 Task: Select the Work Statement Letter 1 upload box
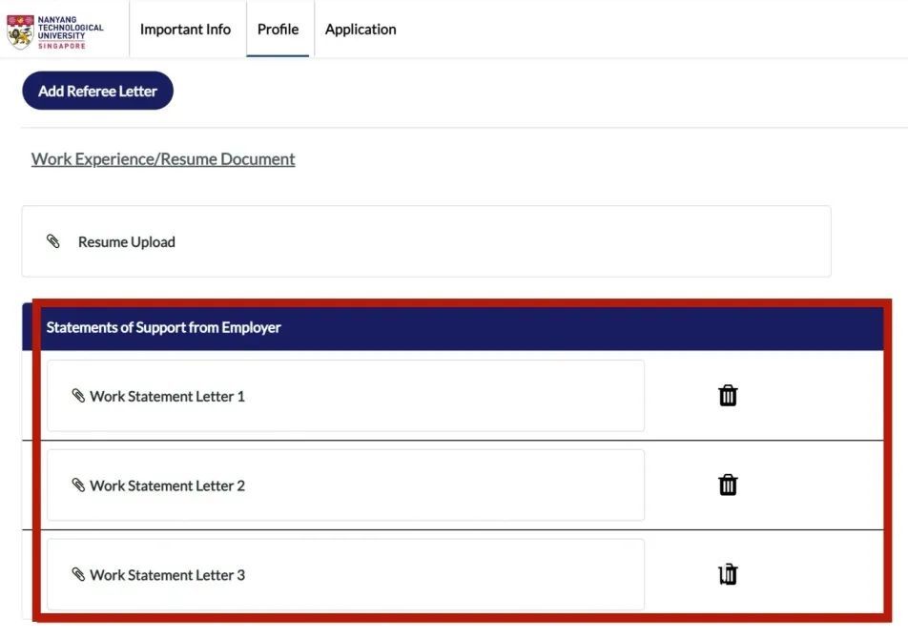(345, 396)
